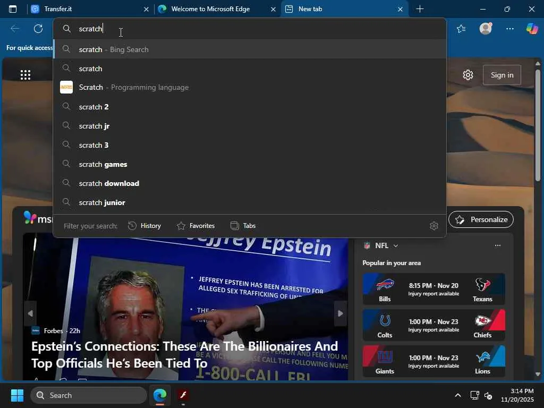Open the red Flash app taskbar icon
Viewport: 544px width, 408px height.
(183, 395)
